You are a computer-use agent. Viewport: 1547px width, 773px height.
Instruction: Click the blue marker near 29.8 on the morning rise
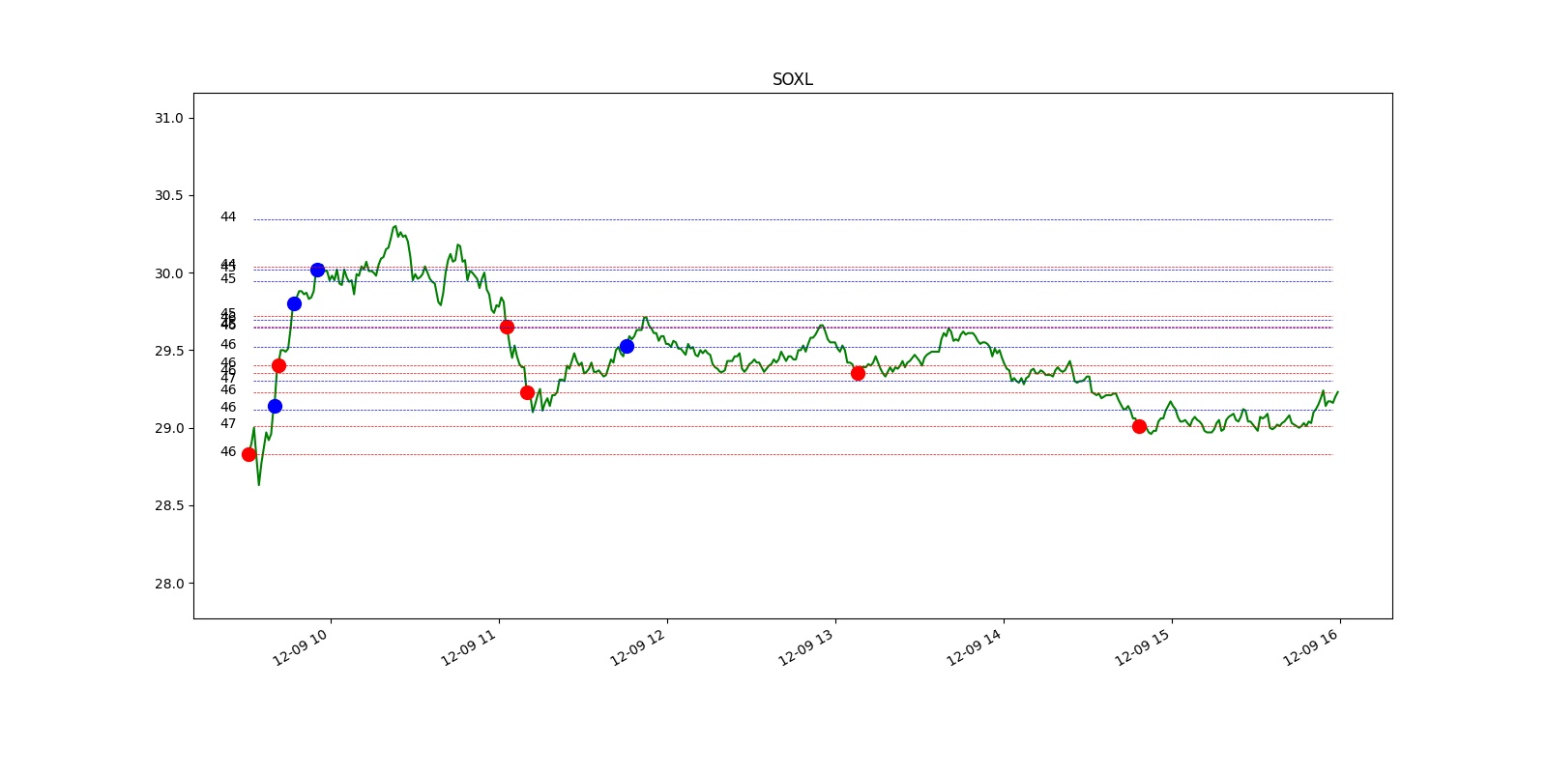294,303
